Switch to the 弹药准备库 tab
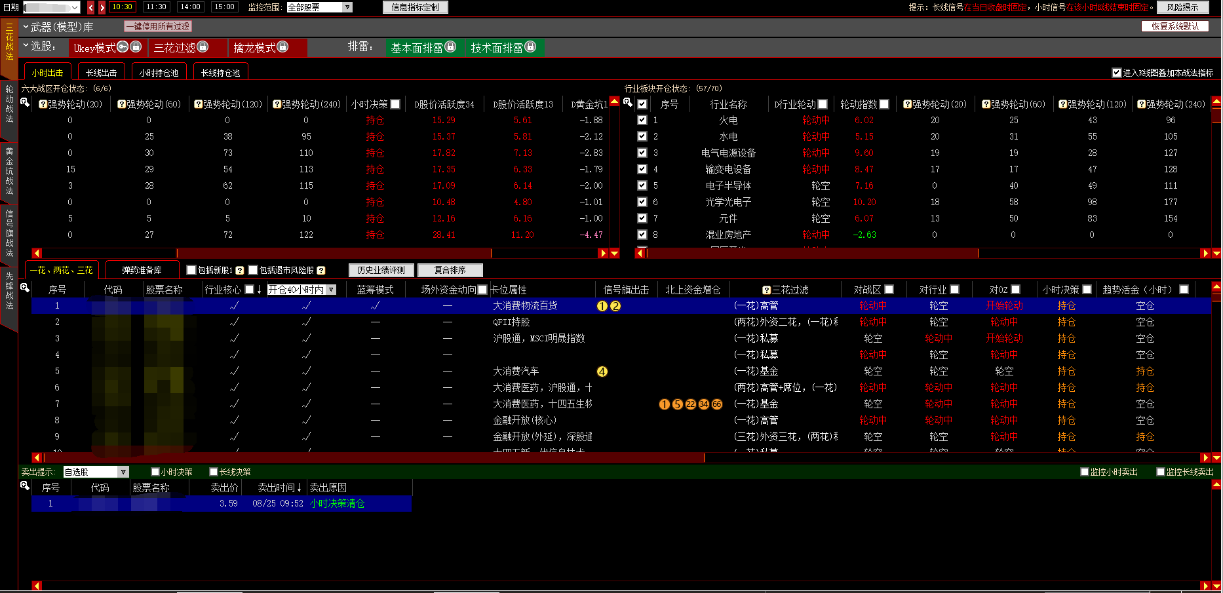 click(142, 270)
